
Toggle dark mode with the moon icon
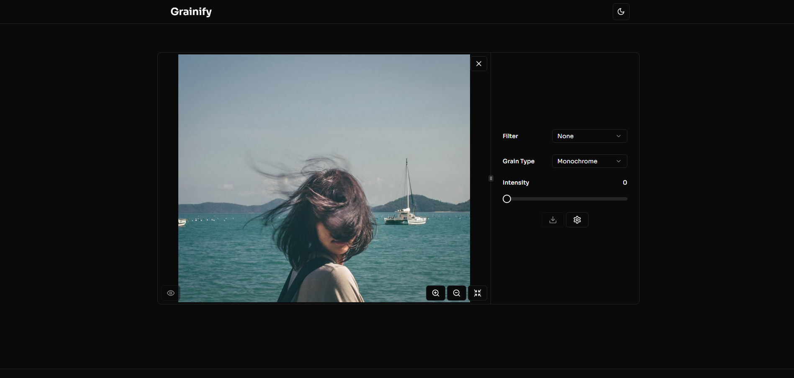click(621, 12)
